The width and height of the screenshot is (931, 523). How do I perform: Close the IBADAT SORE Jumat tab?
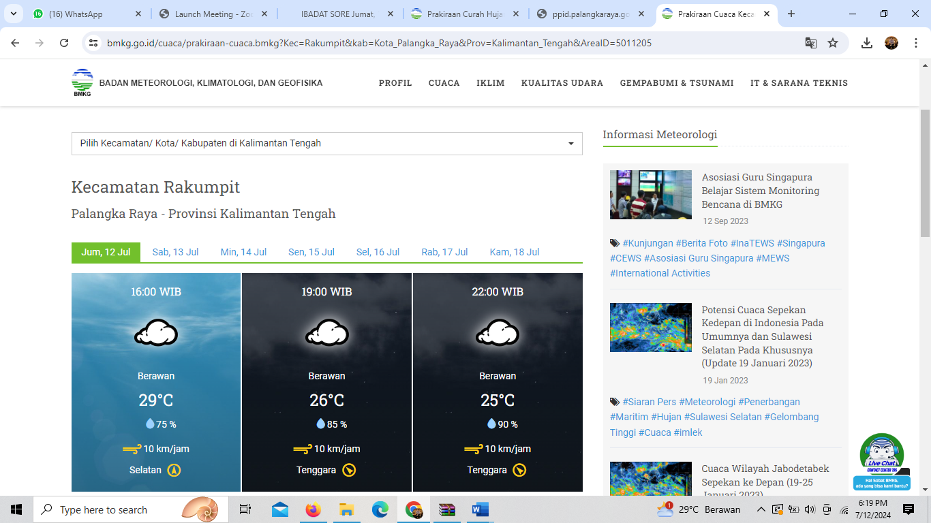pos(391,14)
